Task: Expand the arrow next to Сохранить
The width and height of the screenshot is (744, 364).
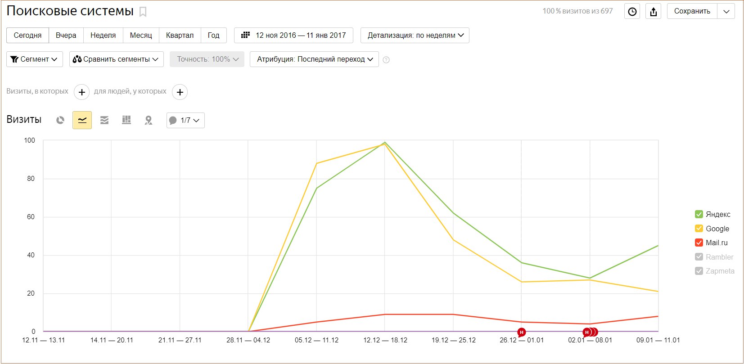Action: 726,12
